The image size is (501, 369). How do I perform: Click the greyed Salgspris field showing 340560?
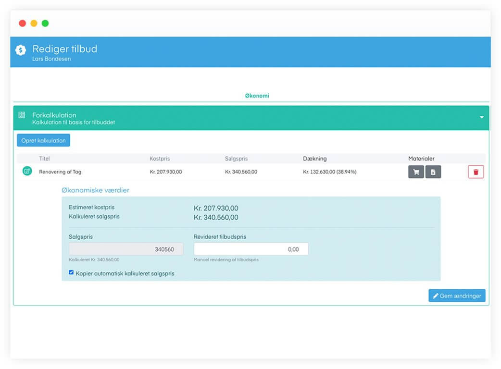[x=126, y=249]
